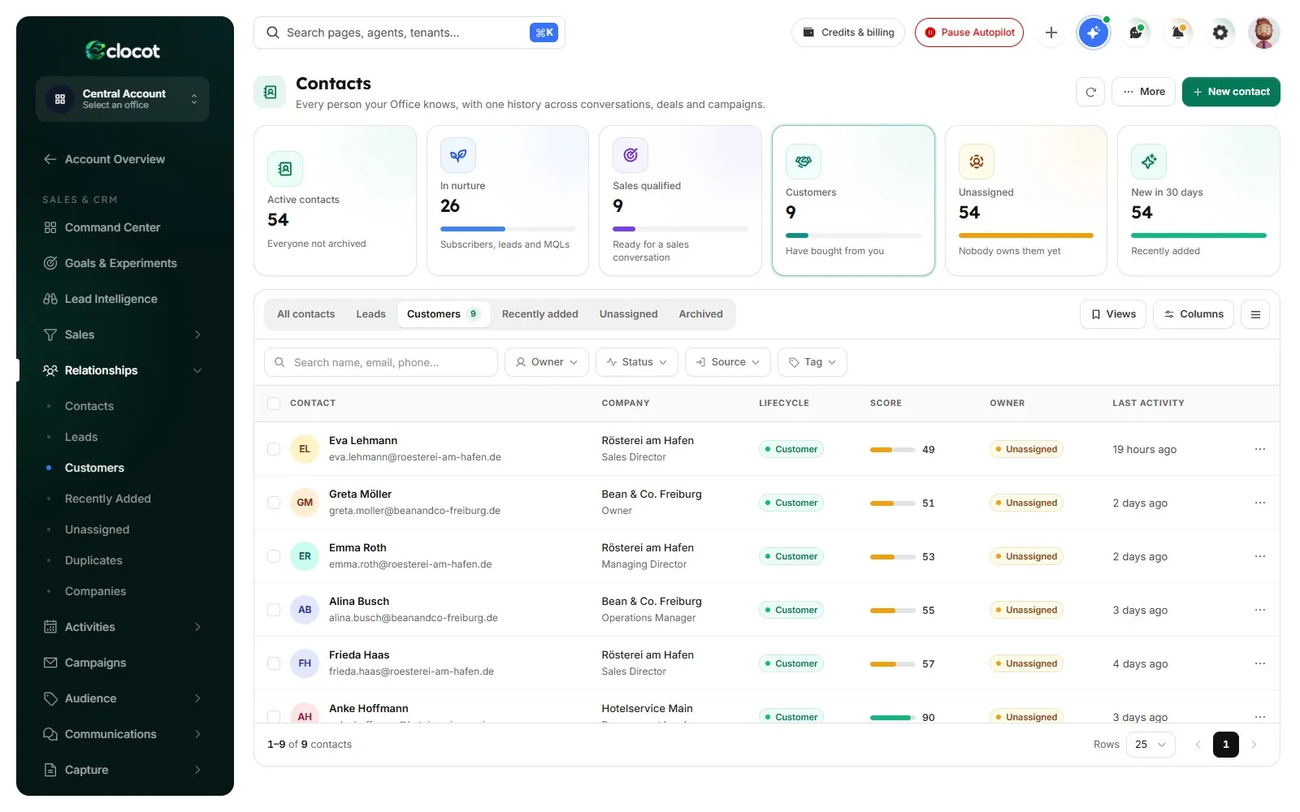Click the plus icon in top bar
This screenshot has height=812, width=1300.
point(1051,32)
